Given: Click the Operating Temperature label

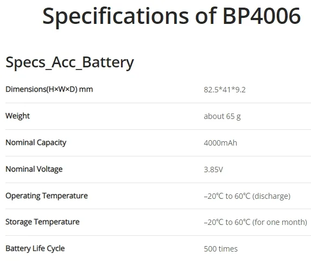Looking at the screenshot, I should (x=47, y=196).
